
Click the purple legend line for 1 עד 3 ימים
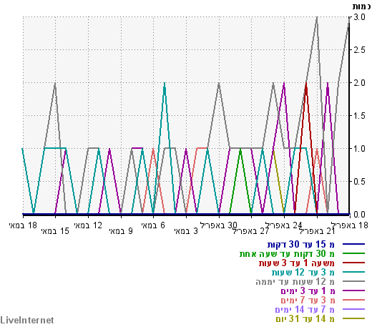[x=353, y=291]
